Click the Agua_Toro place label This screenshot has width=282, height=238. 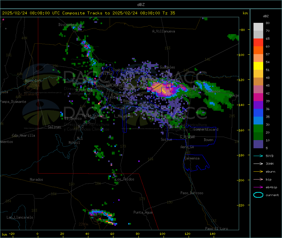[x=34, y=81]
